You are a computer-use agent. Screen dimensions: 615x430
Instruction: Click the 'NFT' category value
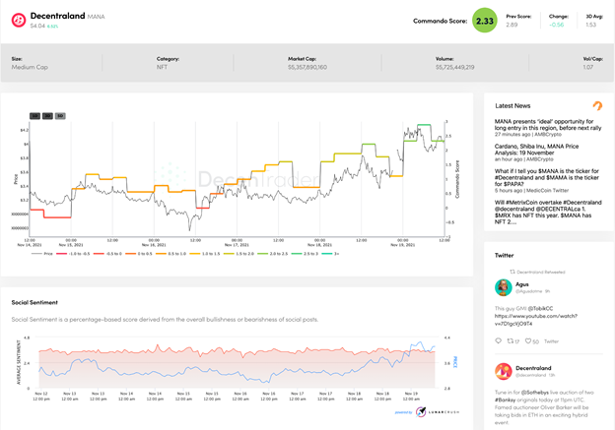(x=162, y=67)
